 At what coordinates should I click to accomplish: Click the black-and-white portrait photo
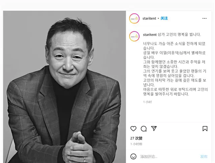[64, 87]
